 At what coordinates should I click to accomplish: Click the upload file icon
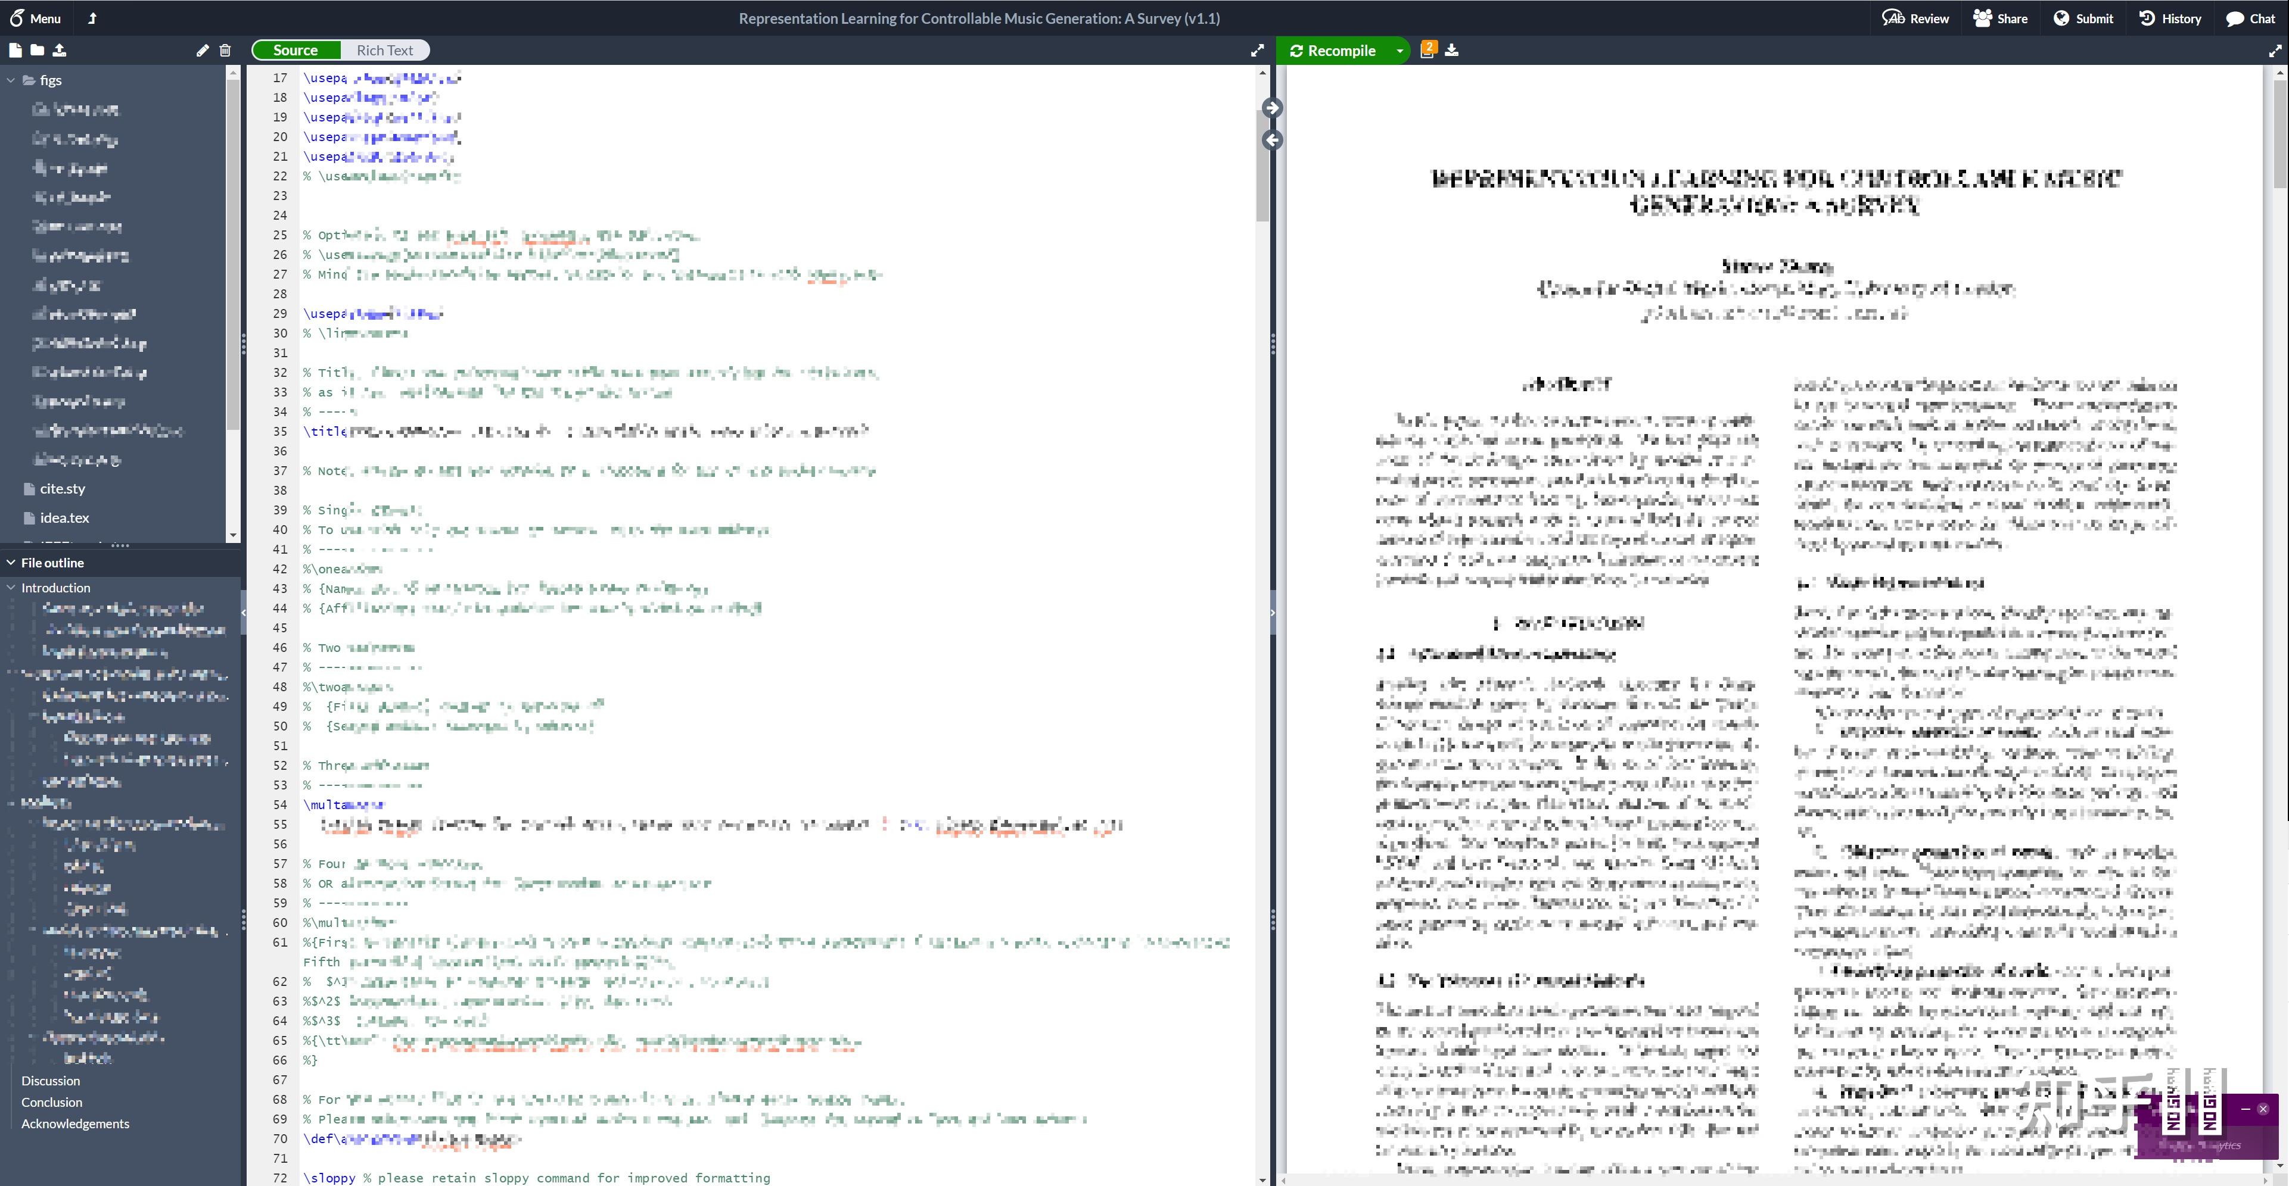60,51
